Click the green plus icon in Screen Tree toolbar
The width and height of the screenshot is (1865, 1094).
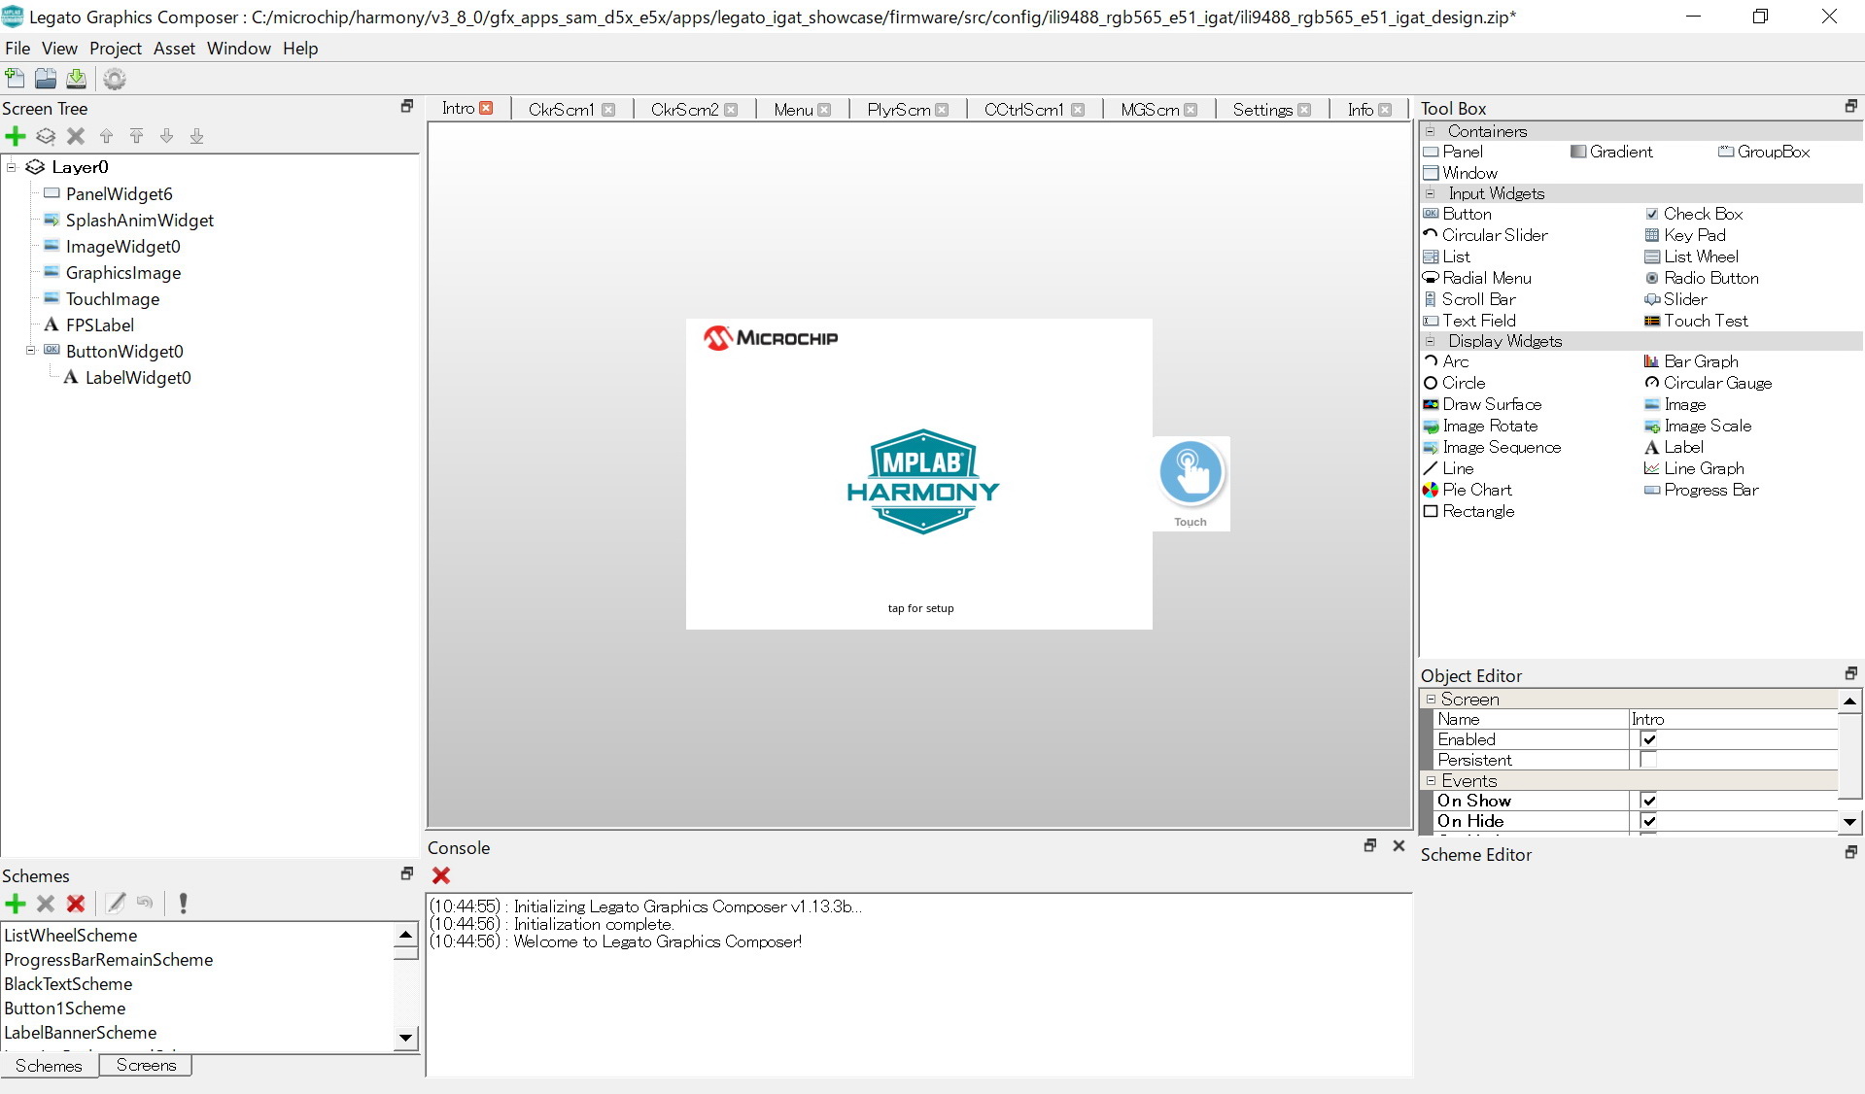pos(16,136)
